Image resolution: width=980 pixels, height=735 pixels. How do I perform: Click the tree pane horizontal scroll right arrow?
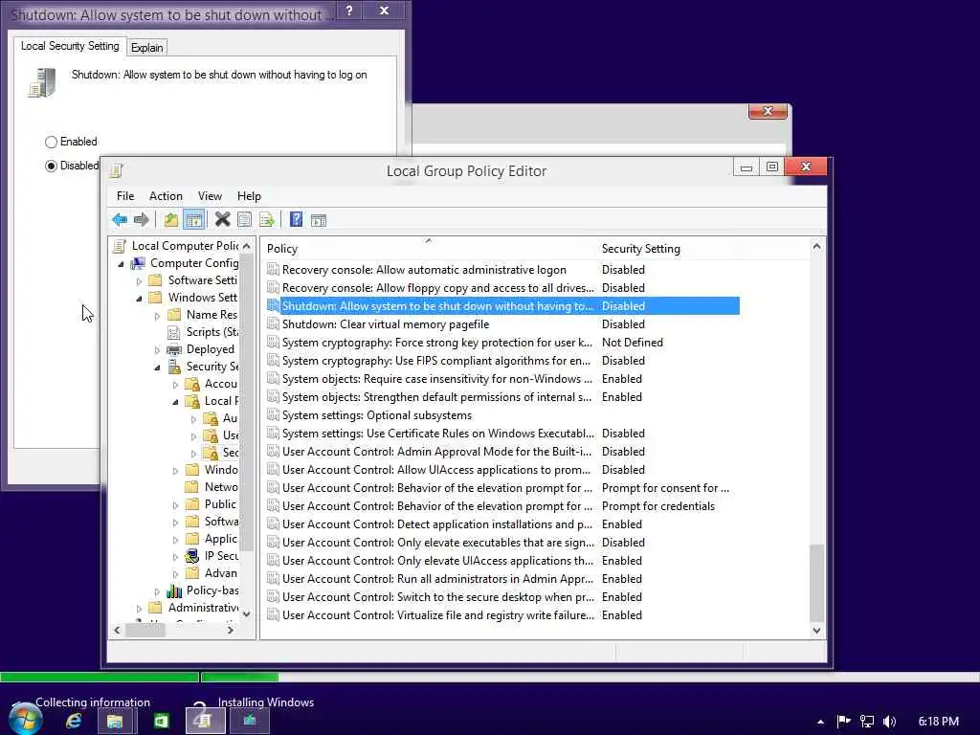(x=231, y=631)
